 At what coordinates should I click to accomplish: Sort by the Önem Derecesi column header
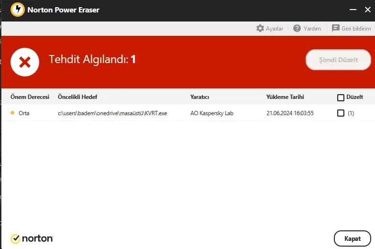(x=30, y=97)
